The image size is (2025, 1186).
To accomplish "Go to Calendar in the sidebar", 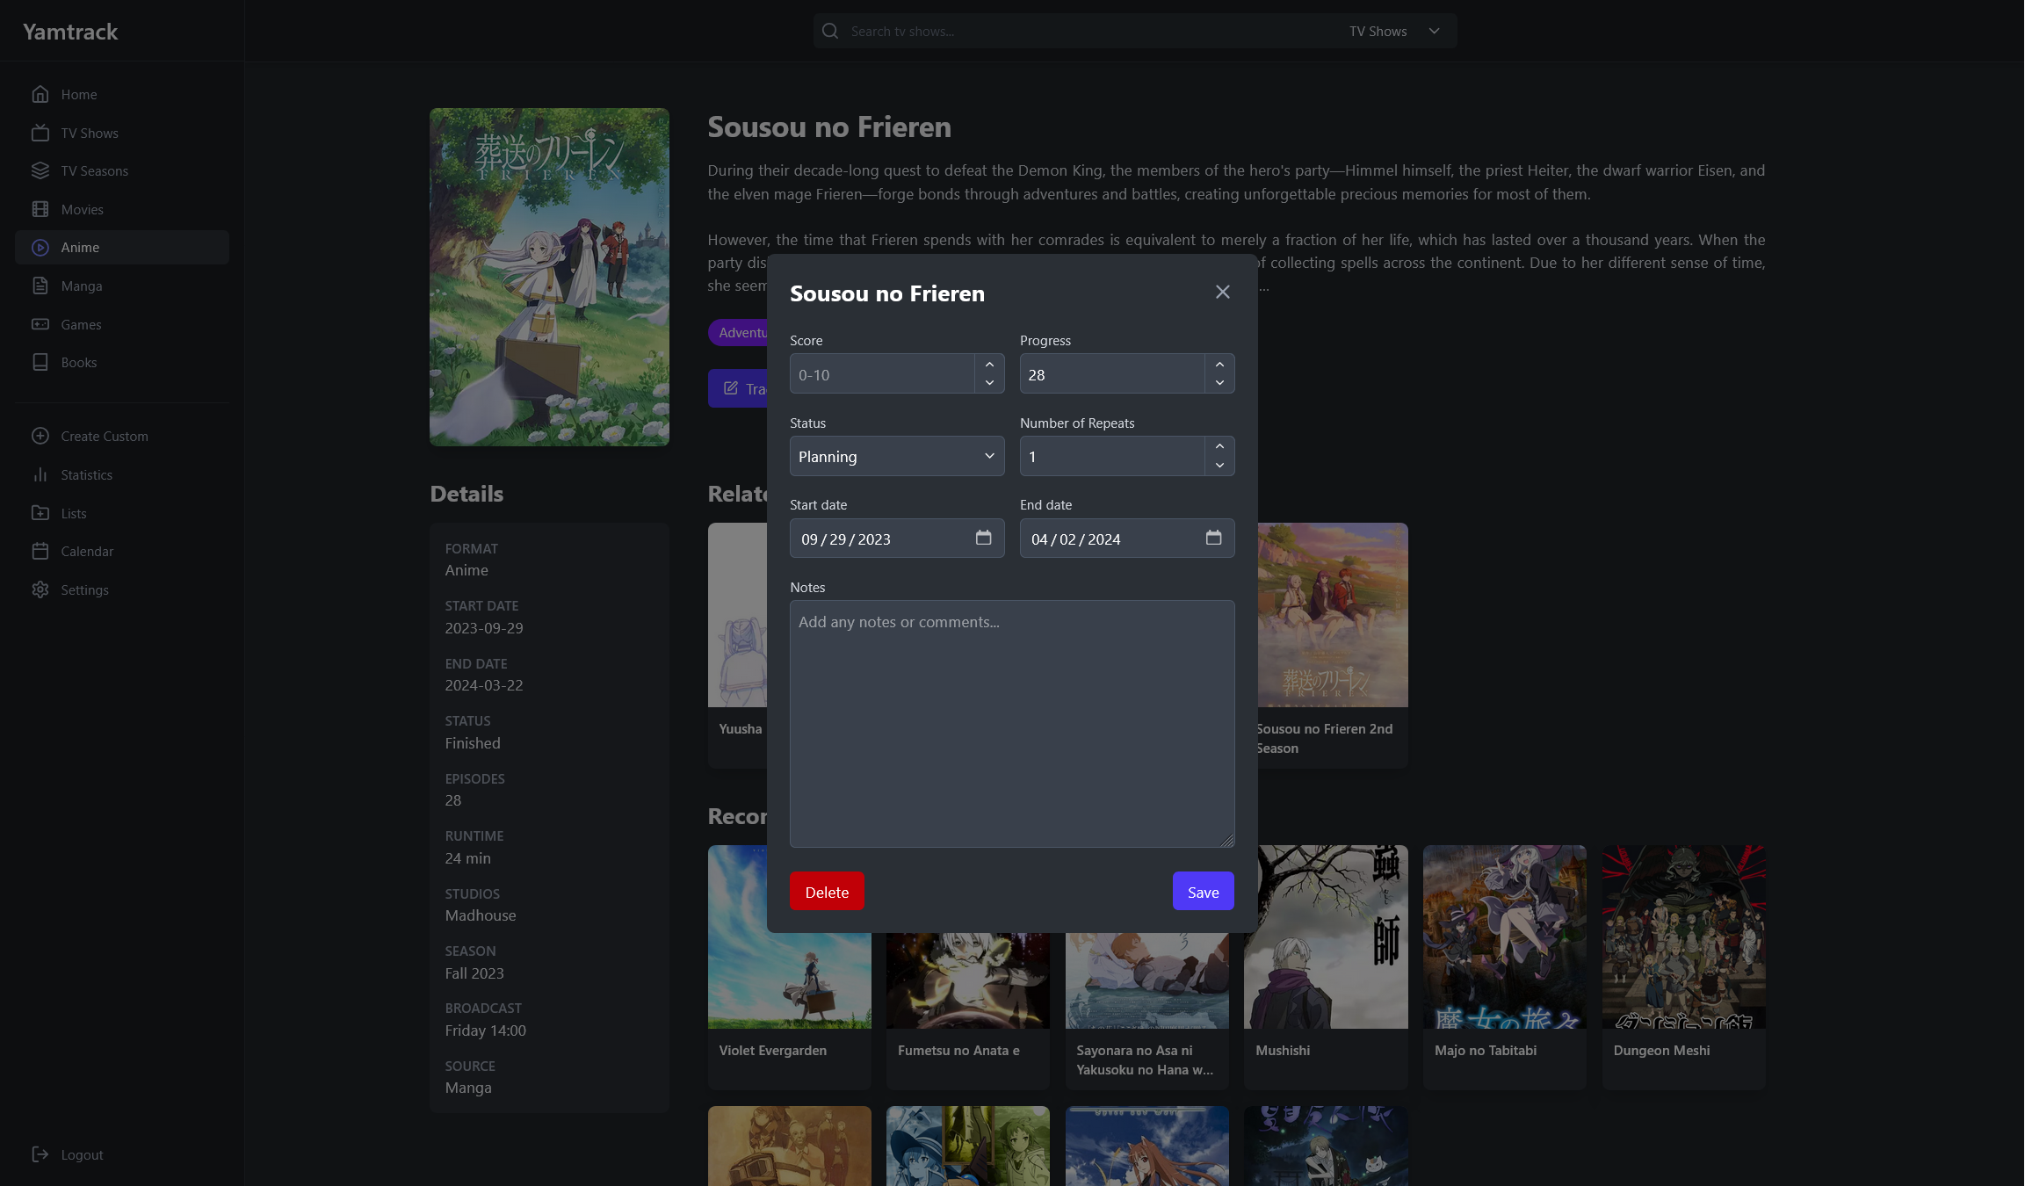I will click(87, 551).
